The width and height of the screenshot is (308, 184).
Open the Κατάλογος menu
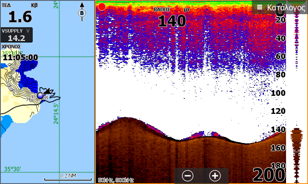(280, 7)
